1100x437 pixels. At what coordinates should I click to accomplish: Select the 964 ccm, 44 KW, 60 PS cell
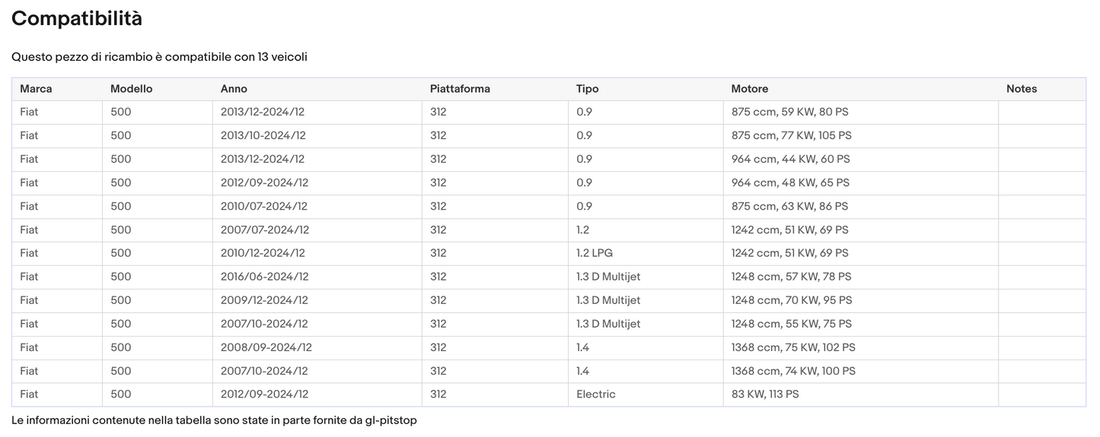pos(790,160)
